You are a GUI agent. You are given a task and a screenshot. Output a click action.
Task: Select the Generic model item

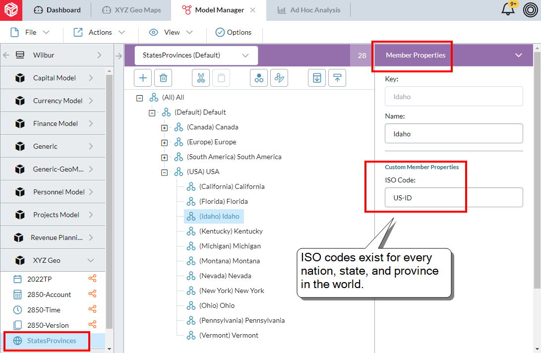(x=53, y=146)
